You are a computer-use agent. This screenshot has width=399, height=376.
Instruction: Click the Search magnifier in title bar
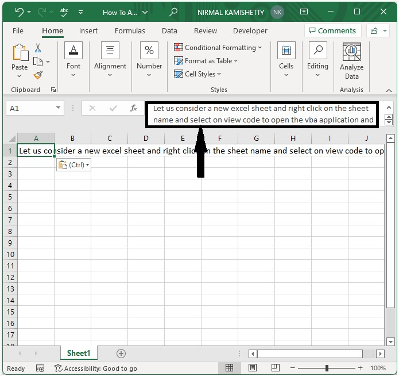pos(173,11)
